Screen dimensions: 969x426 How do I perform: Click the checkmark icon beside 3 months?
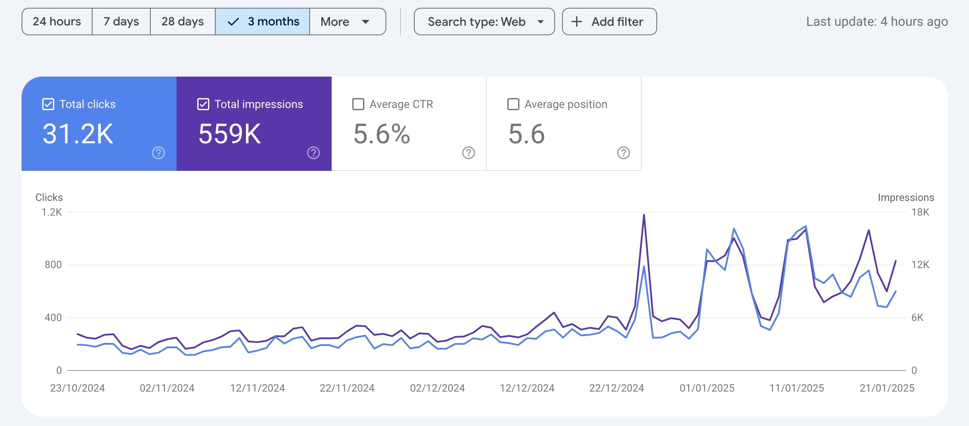click(233, 22)
